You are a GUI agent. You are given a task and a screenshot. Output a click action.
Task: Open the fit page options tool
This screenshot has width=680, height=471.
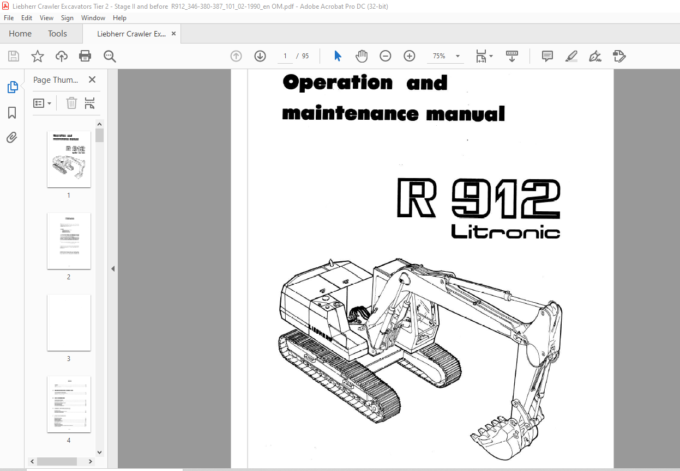pos(484,56)
